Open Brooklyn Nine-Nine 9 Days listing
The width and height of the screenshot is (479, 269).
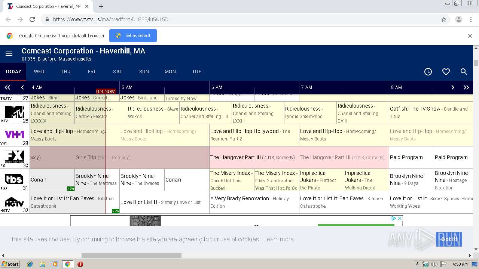click(411, 180)
